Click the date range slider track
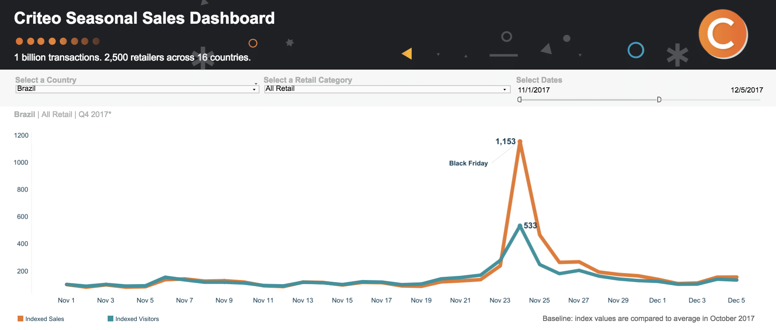Viewport: 776px width, 330px height. pyautogui.click(x=639, y=99)
